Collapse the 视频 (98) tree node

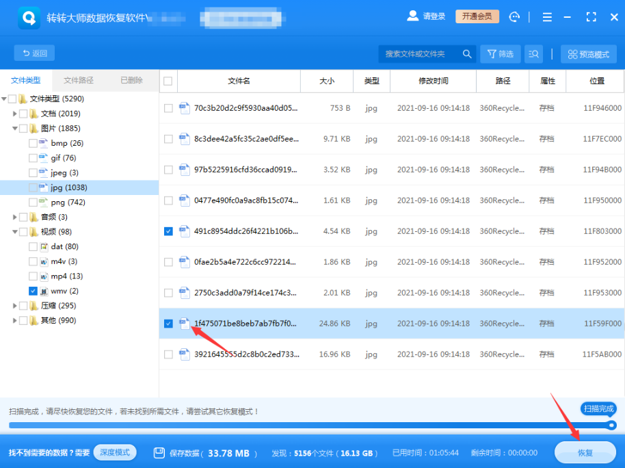14,231
